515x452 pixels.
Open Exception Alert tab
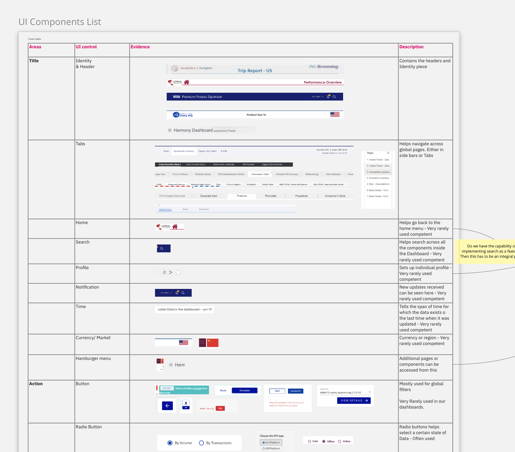209,196
